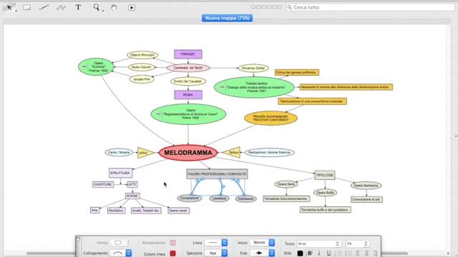The height and width of the screenshot is (257, 458).
Task: Select the Aria node
Action: coord(94,210)
